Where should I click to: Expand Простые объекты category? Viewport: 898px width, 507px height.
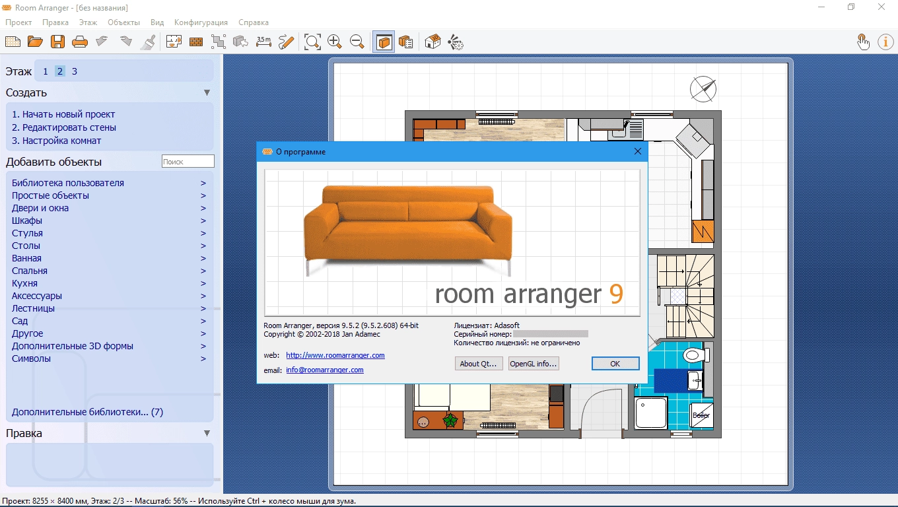109,195
